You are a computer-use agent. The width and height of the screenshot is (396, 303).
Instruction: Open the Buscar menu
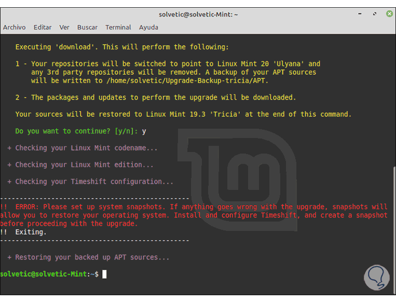tap(87, 27)
